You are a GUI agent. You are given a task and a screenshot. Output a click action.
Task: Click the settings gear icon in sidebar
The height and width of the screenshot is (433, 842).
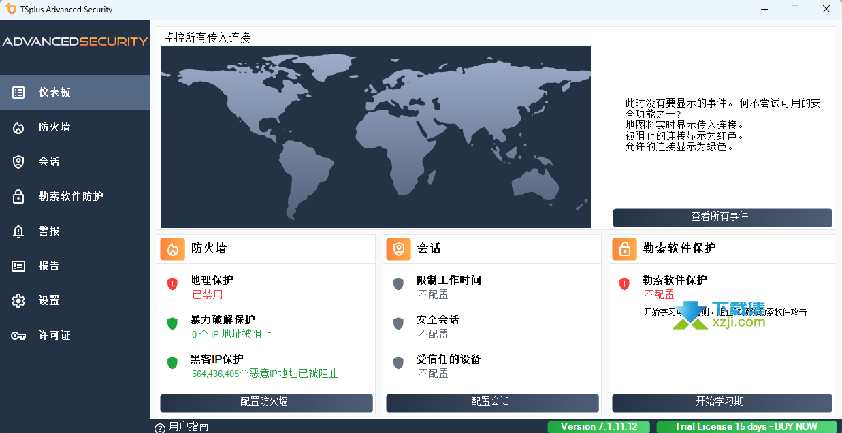(x=18, y=301)
